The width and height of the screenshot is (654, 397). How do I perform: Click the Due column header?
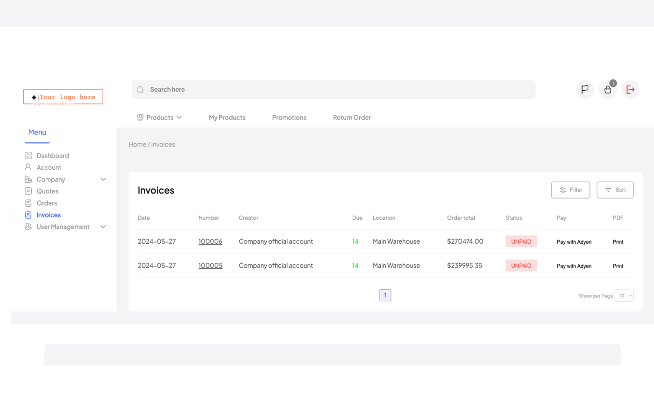pyautogui.click(x=357, y=218)
